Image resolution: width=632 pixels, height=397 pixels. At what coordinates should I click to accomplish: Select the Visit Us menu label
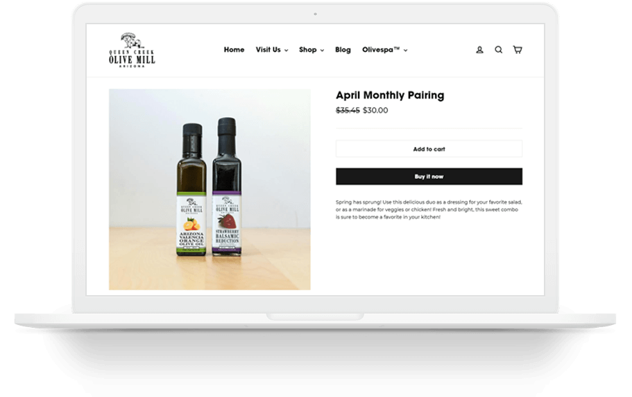click(x=268, y=49)
